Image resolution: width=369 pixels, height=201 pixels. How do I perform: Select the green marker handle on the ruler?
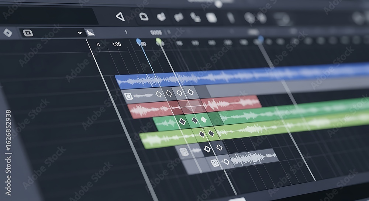click(159, 41)
